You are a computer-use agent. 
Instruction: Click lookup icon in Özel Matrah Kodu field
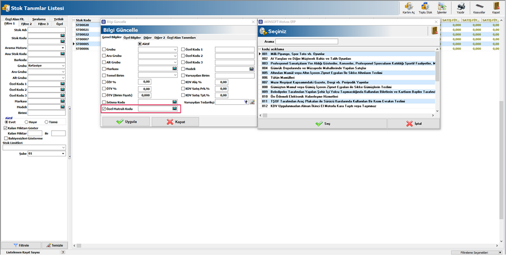pyautogui.click(x=175, y=109)
